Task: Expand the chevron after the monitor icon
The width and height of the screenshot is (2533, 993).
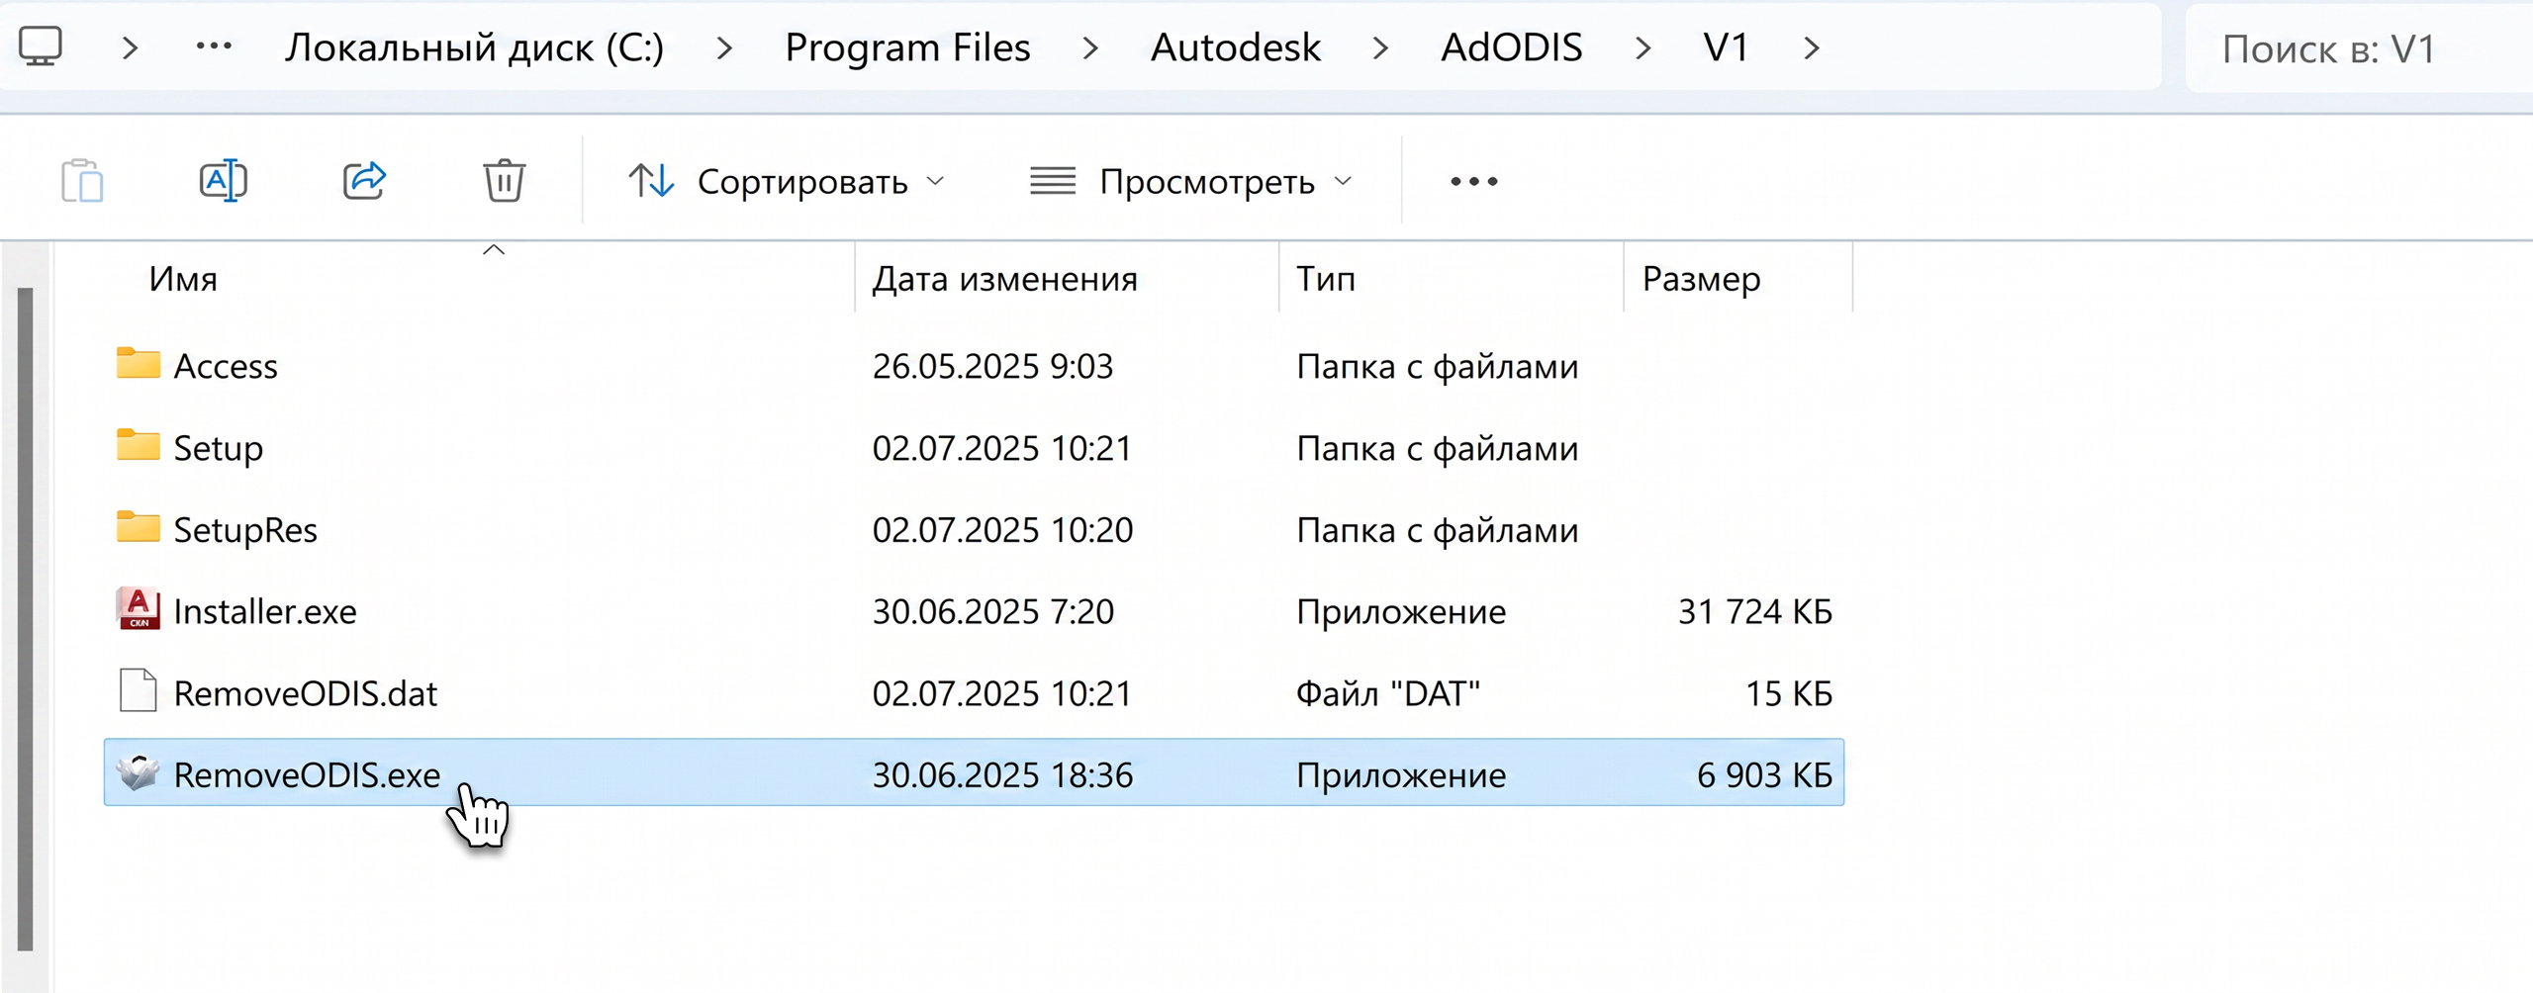Action: point(130,47)
